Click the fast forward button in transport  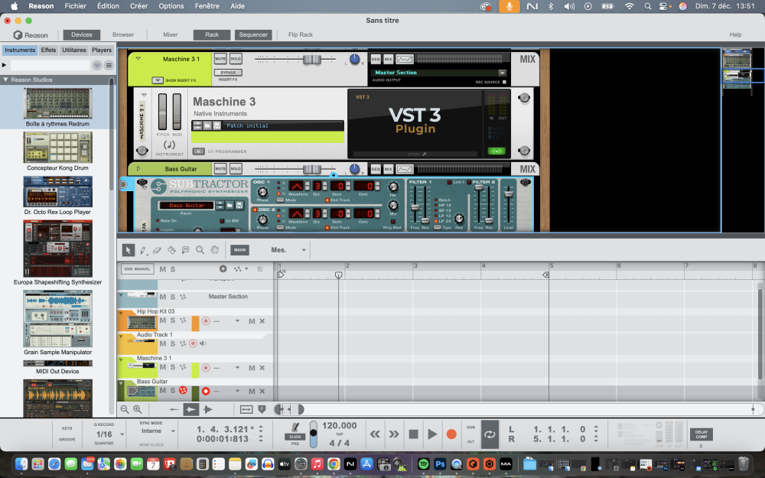pos(394,434)
